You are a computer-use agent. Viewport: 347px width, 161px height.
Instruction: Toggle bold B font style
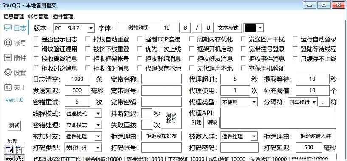pyautogui.click(x=186, y=28)
